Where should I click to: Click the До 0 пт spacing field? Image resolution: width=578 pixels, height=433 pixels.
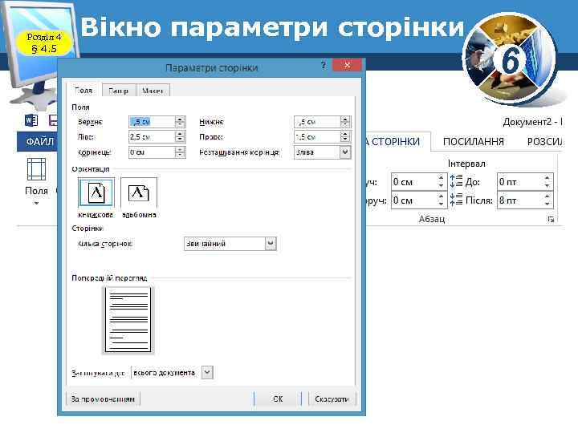519,181
